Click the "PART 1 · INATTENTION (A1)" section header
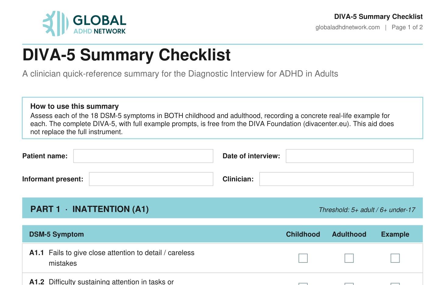This screenshot has height=285, width=435. 90,209
